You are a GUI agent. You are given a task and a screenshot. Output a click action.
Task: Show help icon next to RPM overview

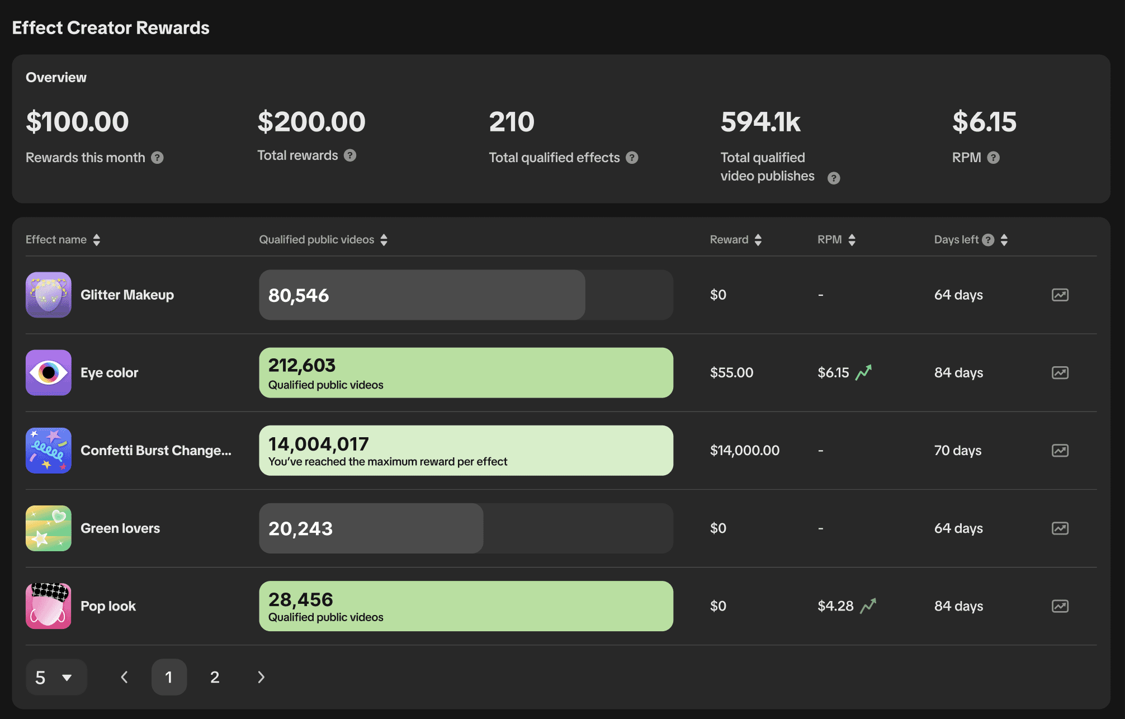(x=993, y=158)
